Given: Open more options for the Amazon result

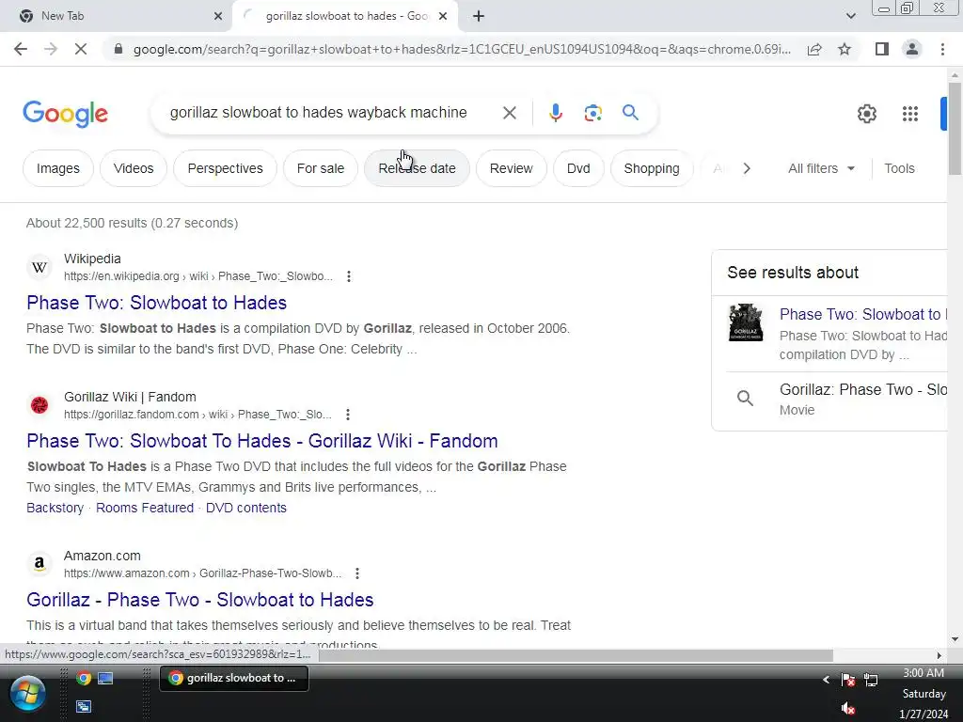Looking at the screenshot, I should 356,573.
